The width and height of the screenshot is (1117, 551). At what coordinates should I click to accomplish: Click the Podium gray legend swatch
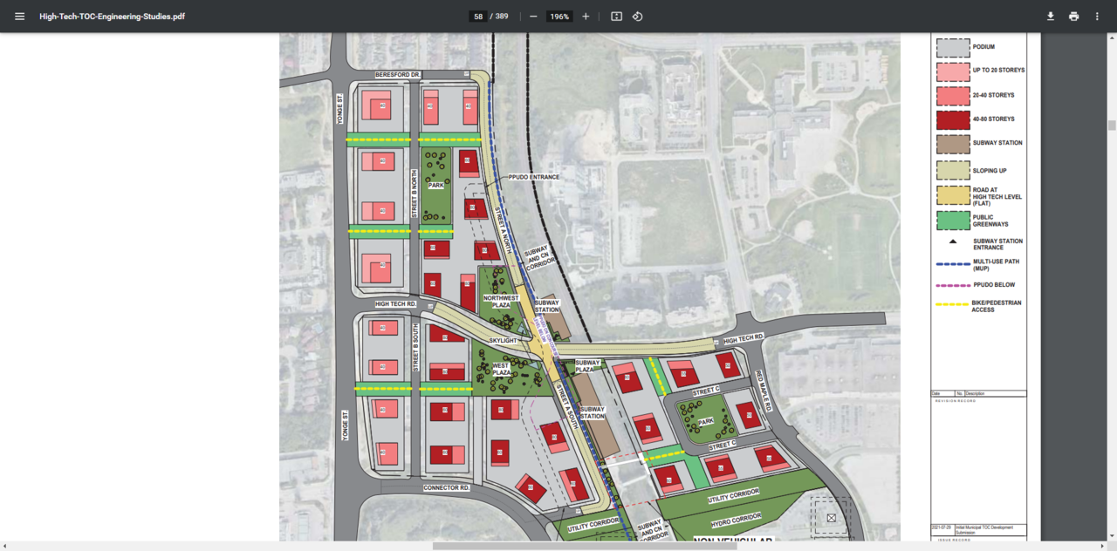click(x=952, y=47)
